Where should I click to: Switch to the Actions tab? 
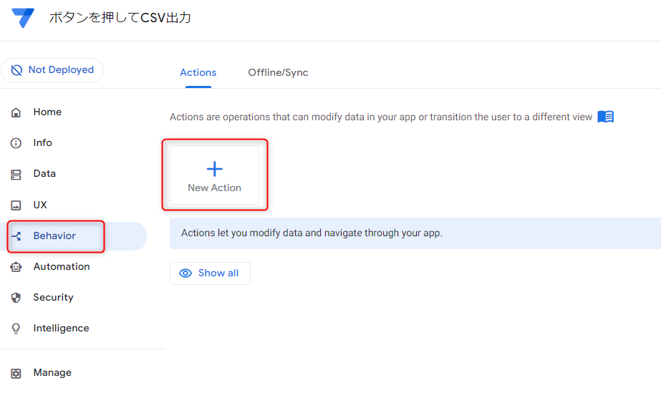(x=198, y=72)
